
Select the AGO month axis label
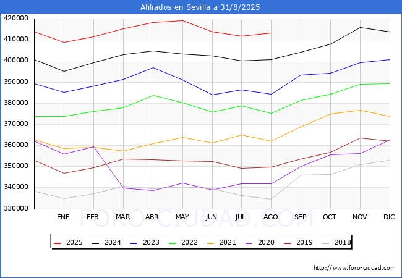(x=271, y=217)
